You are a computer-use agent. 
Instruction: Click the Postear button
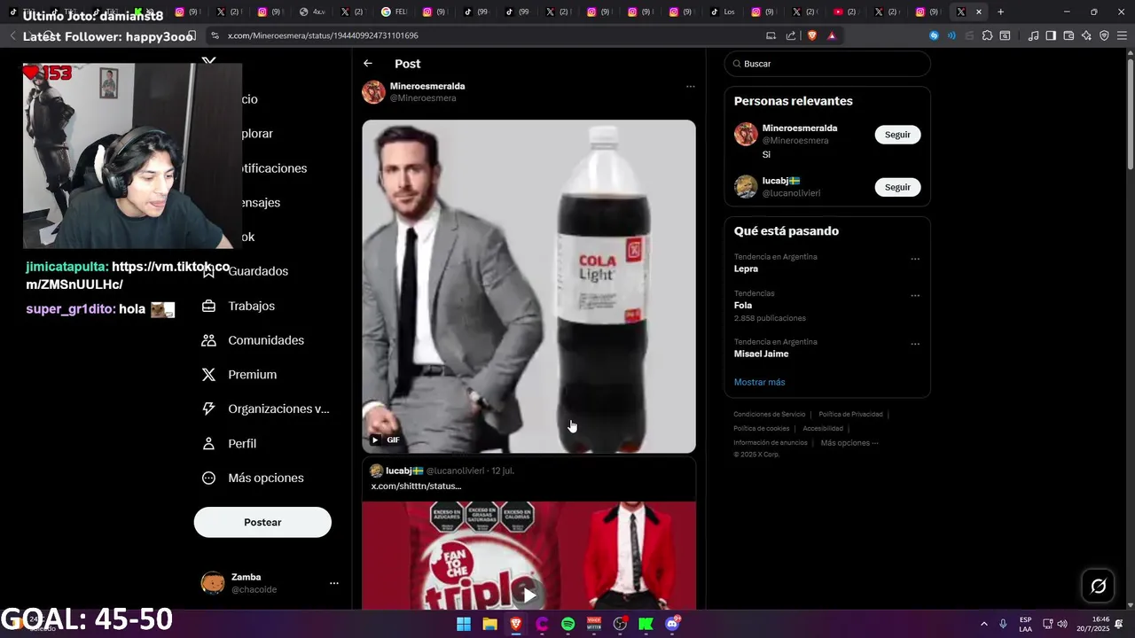click(262, 523)
